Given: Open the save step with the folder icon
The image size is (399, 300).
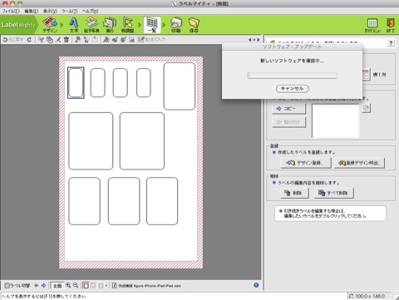Looking at the screenshot, I should [194, 25].
